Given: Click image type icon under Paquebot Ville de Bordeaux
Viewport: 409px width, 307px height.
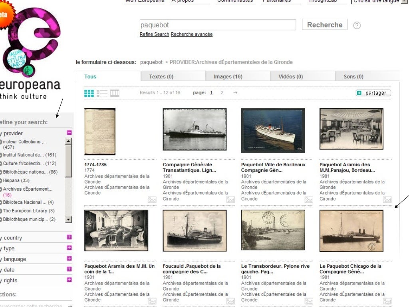Looking at the screenshot, I should (x=309, y=200).
